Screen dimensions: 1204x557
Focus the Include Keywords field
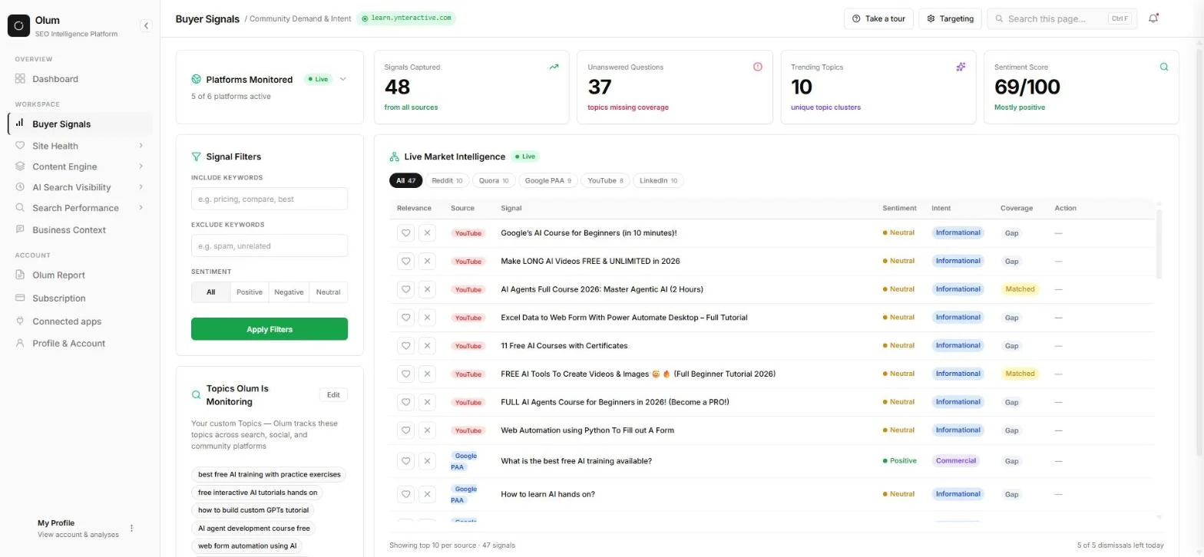click(270, 199)
